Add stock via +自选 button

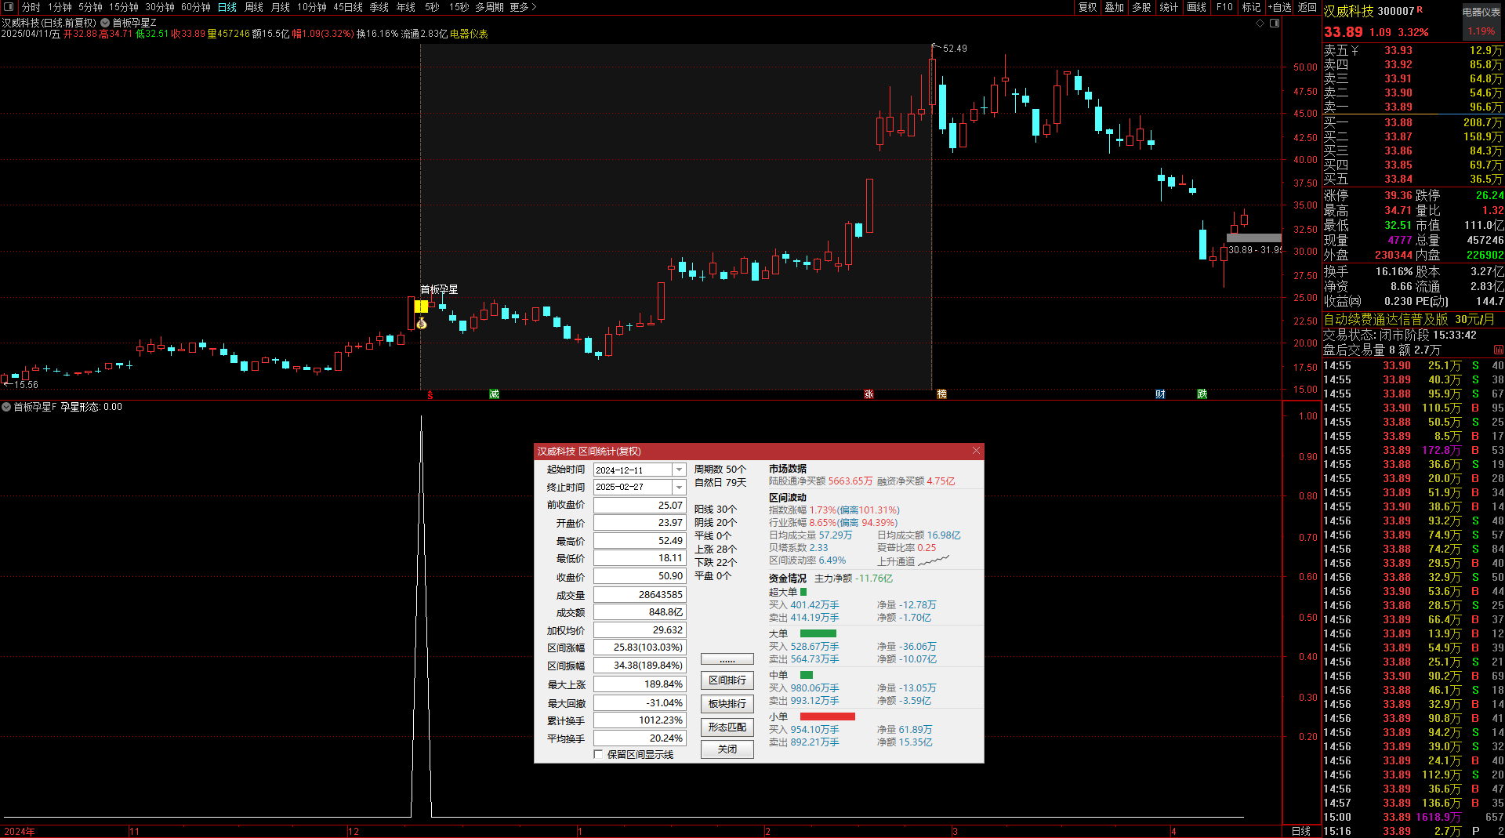[1280, 7]
